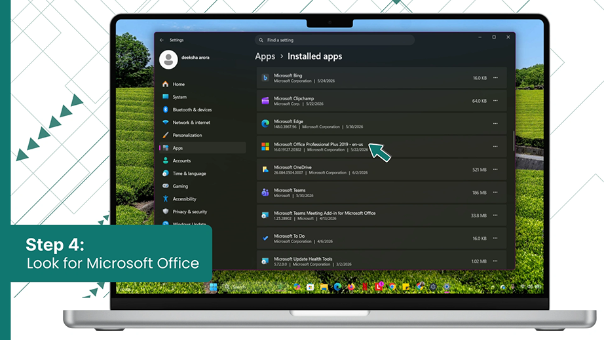Open File Explorer from the taskbar
Image resolution: width=604 pixels, height=340 pixels.
[x=324, y=287]
